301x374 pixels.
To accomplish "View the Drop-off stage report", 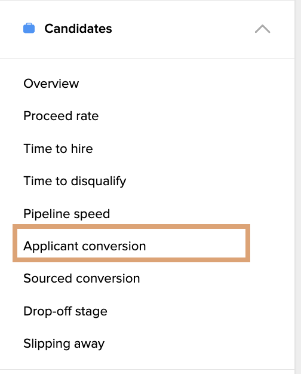I will click(65, 311).
